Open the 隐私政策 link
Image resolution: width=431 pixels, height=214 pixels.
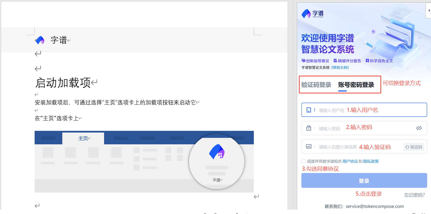(x=371, y=161)
